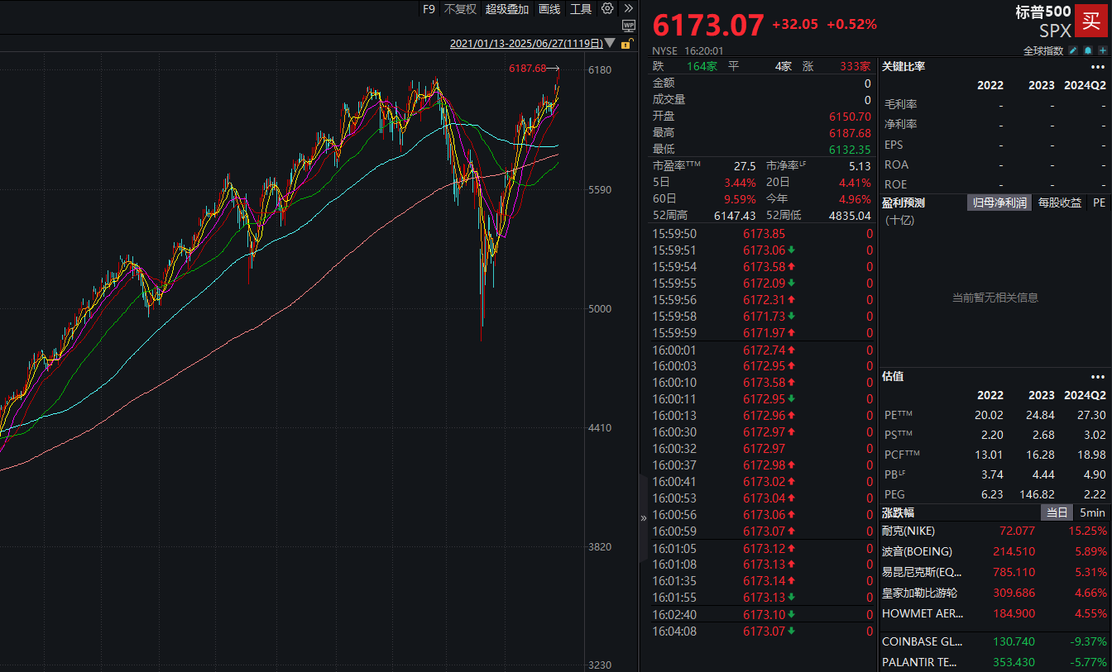This screenshot has height=672, width=1112.
Task: Collapse the side panel with the » handle
Action: point(644,518)
